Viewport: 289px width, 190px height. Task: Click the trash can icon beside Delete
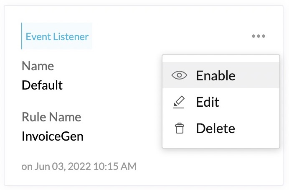[x=179, y=128]
